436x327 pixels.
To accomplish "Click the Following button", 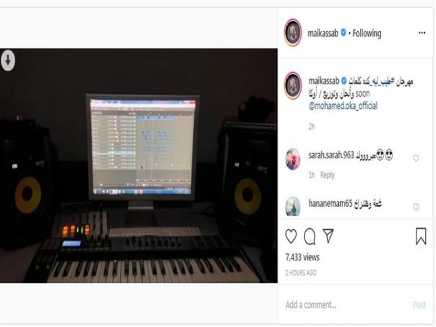I will pos(367,34).
